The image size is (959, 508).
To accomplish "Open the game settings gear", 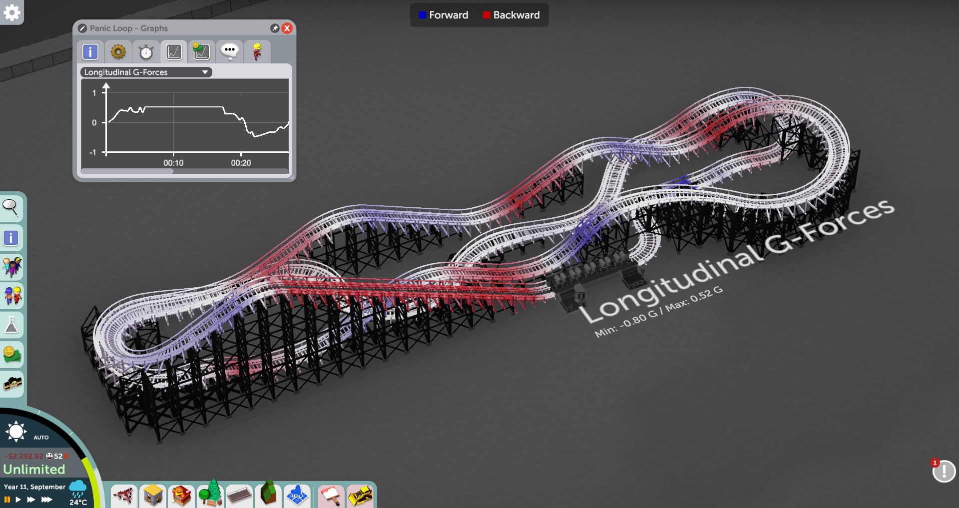I will (x=11, y=12).
